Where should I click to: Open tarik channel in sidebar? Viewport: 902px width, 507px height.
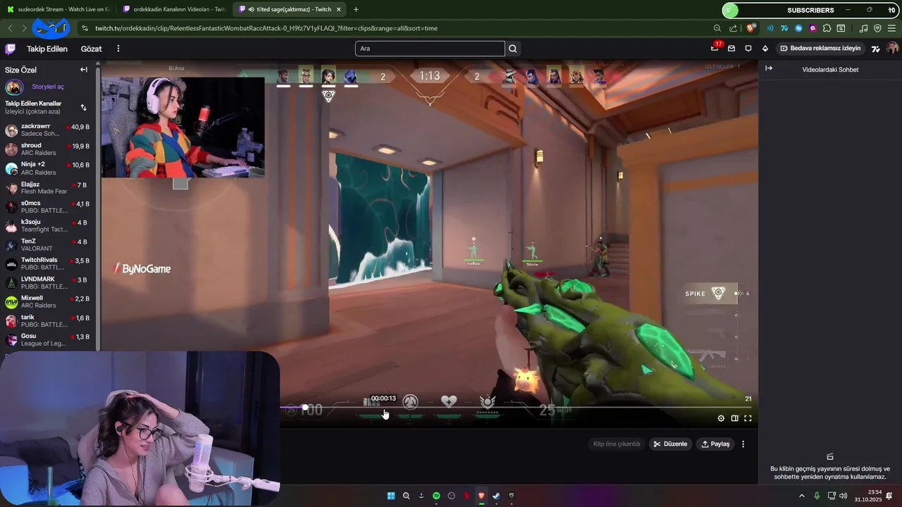coord(48,320)
